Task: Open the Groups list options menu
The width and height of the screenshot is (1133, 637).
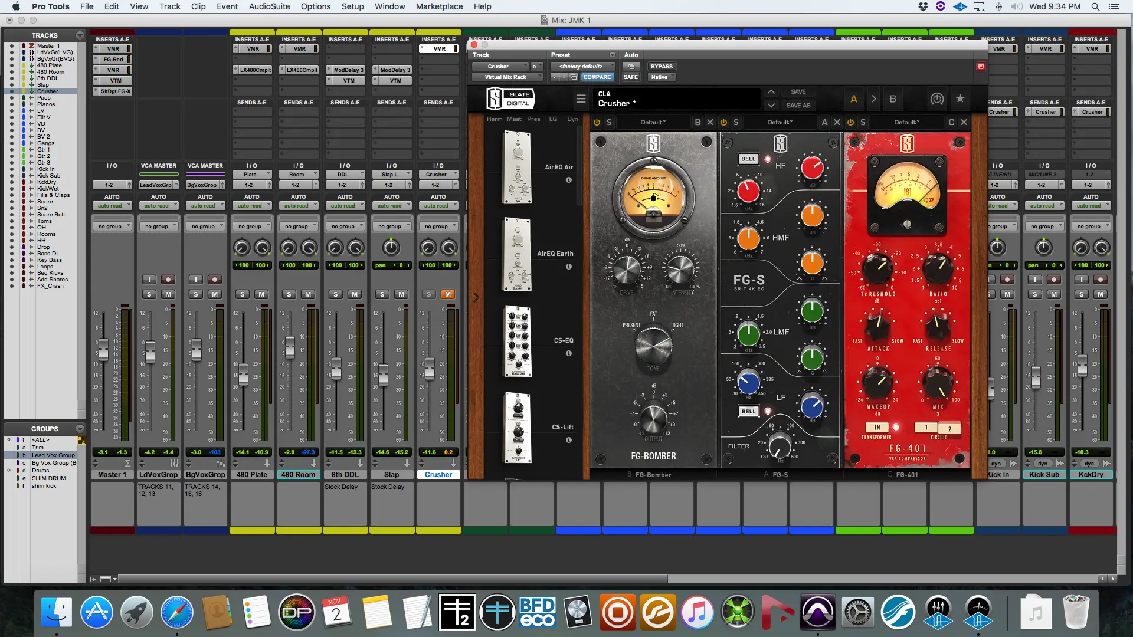Action: [80, 429]
